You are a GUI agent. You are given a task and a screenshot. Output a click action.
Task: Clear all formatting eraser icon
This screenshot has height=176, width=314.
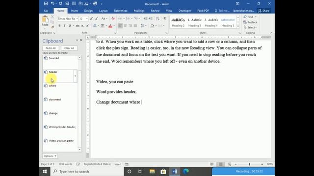click(x=113, y=19)
